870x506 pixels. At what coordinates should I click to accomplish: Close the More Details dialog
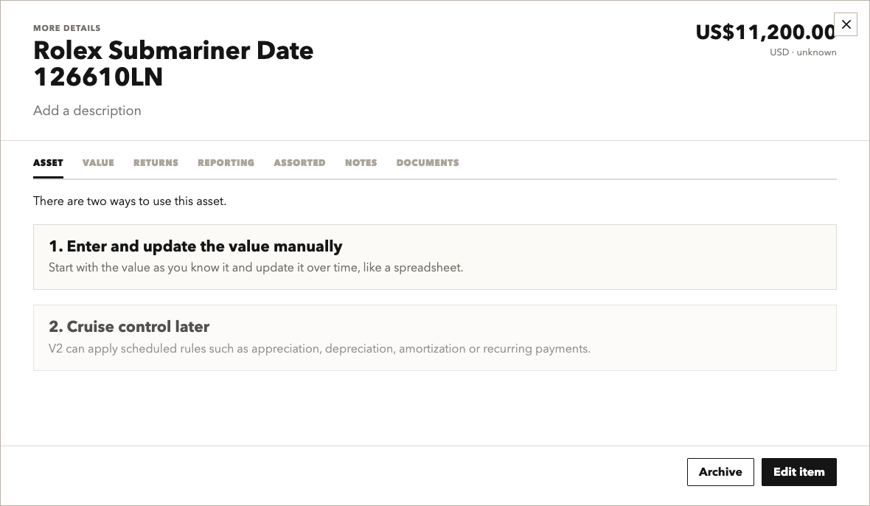point(846,24)
